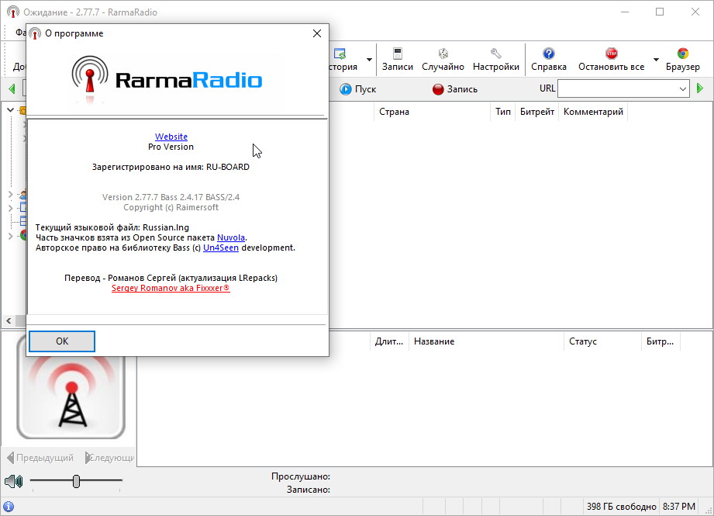This screenshot has height=516, width=714.
Task: Click the Version 2.77.7 Bass text
Action: click(171, 197)
